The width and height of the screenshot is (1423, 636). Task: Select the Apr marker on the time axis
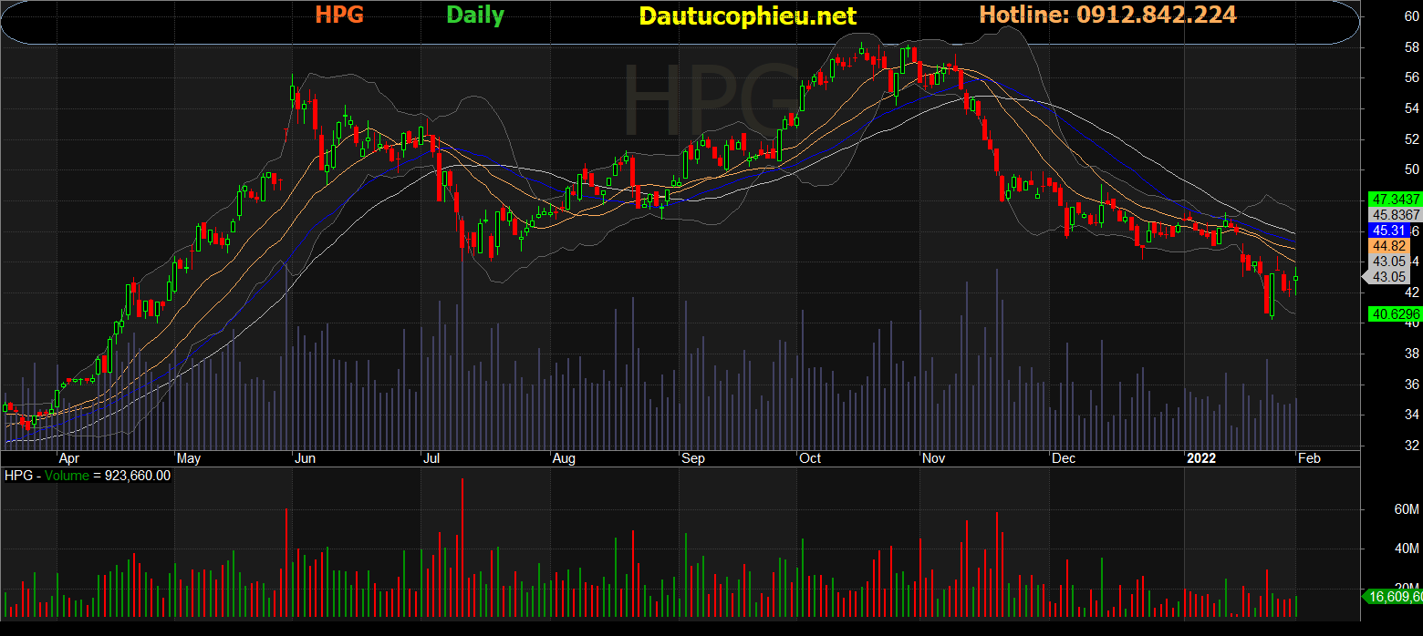tap(69, 457)
